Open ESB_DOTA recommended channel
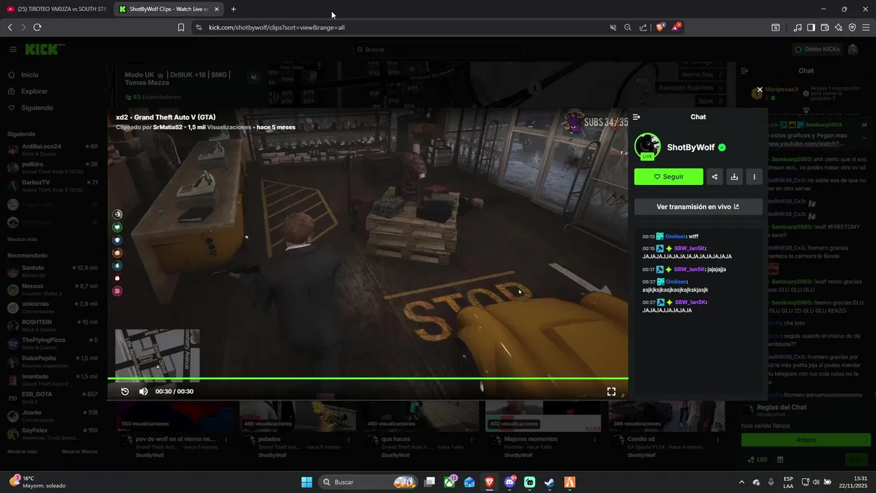Viewport: 876px width, 493px height. pos(52,397)
